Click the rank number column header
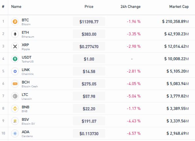The height and width of the screenshot is (141, 195). click(3, 7)
